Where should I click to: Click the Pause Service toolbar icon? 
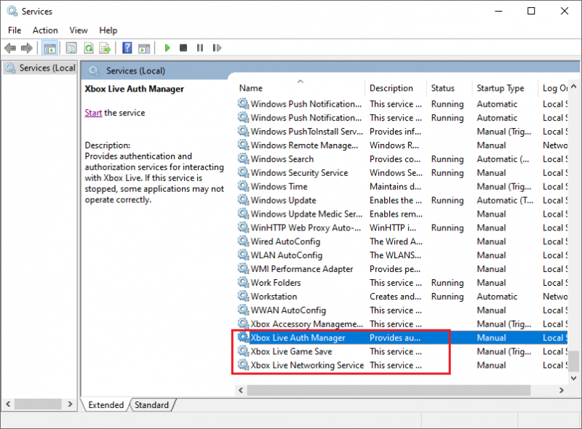tap(200, 48)
